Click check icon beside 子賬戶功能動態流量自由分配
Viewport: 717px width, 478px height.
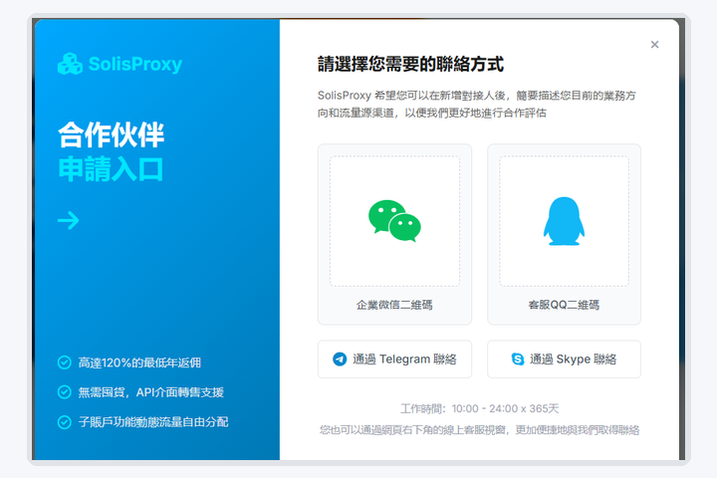(x=65, y=422)
